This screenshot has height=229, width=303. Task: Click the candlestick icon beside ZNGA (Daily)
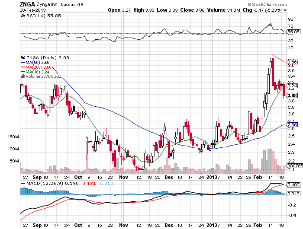click(x=23, y=57)
